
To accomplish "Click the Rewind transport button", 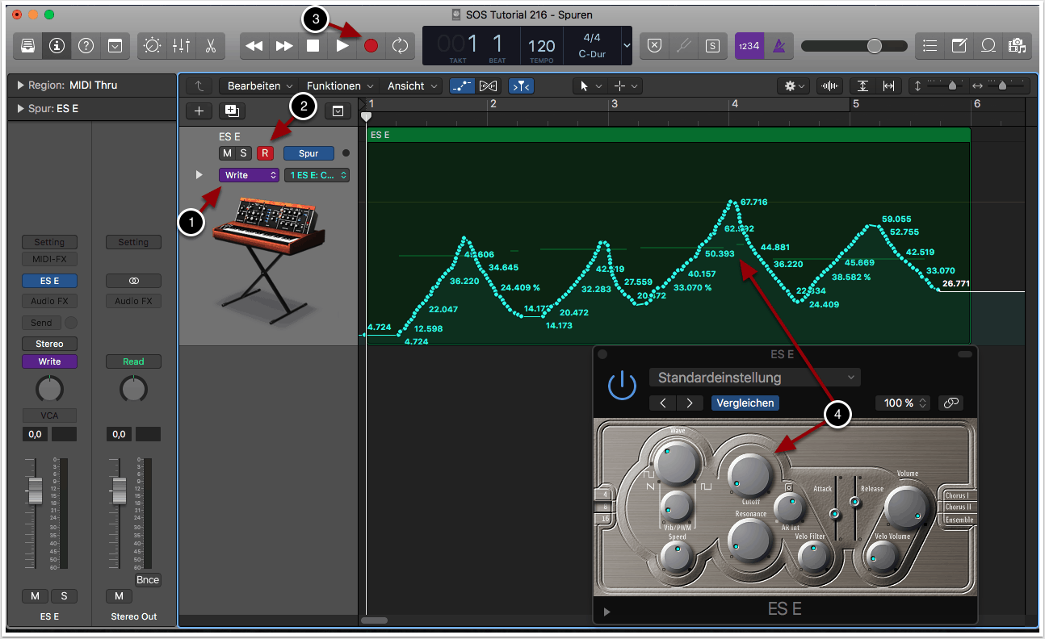I will 254,46.
